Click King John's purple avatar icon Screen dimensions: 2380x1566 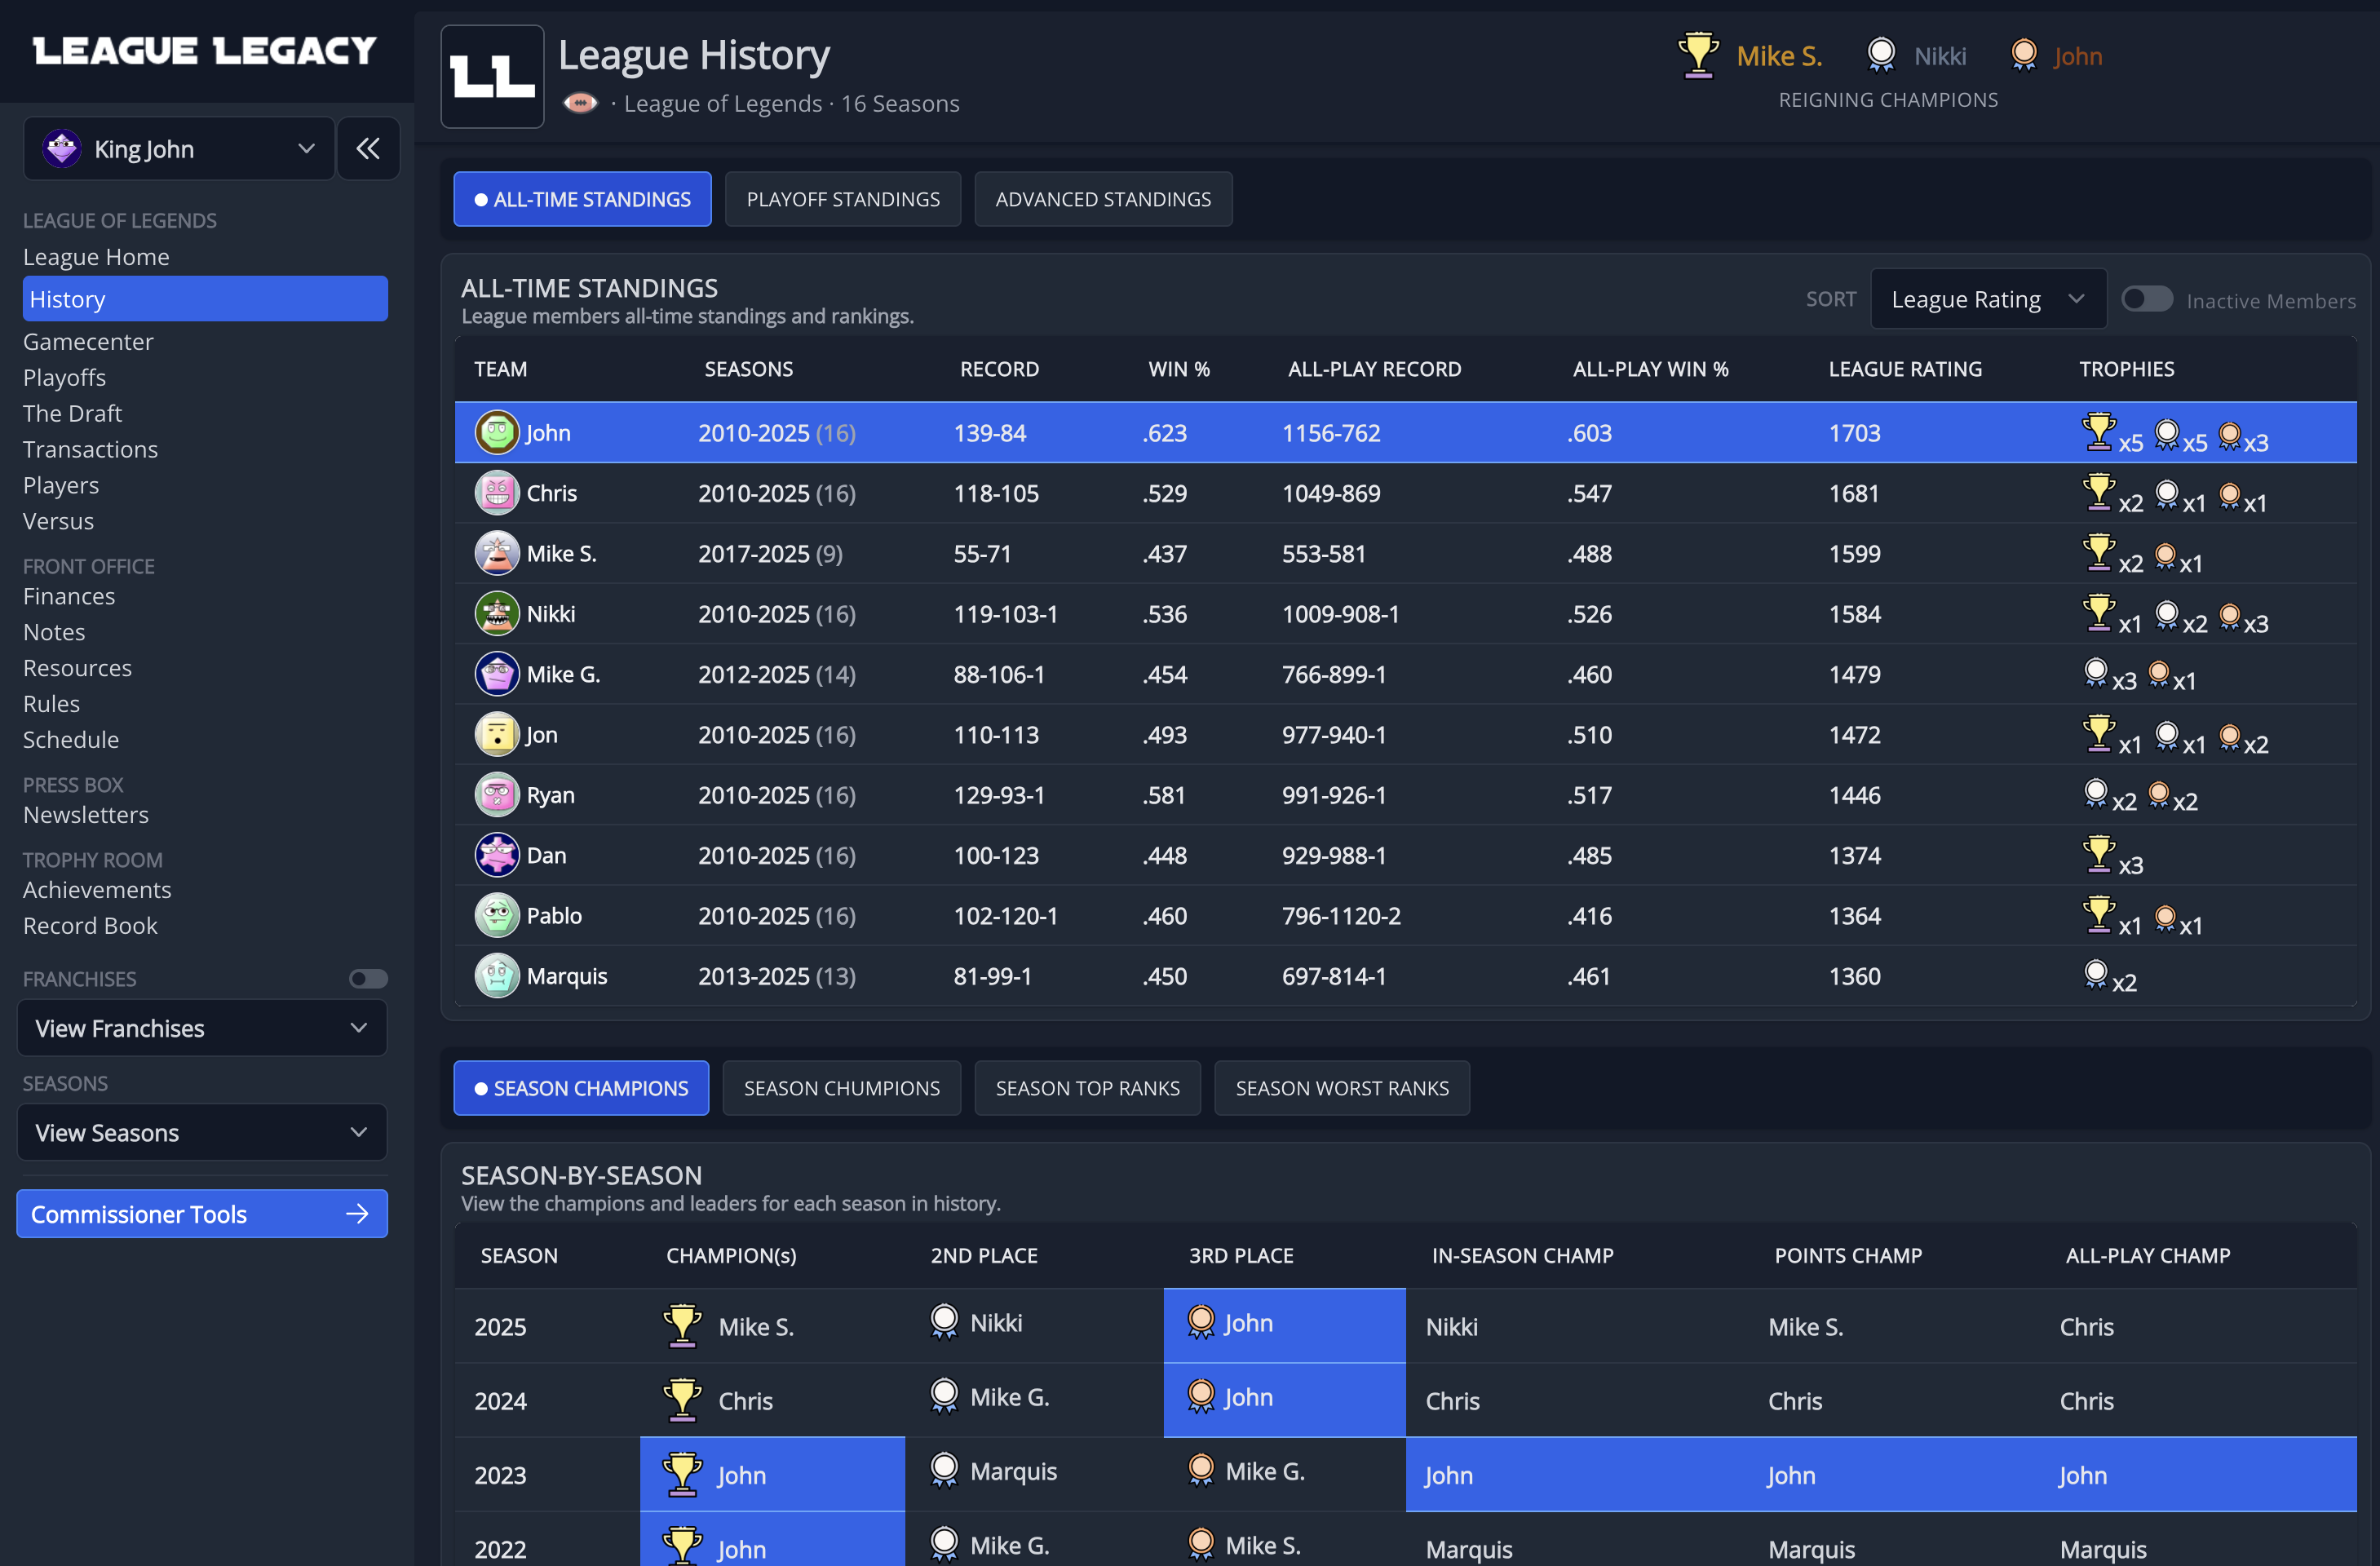(x=62, y=149)
